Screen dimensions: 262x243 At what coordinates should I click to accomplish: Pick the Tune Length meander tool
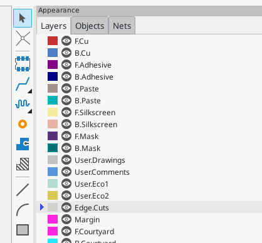(x=23, y=104)
